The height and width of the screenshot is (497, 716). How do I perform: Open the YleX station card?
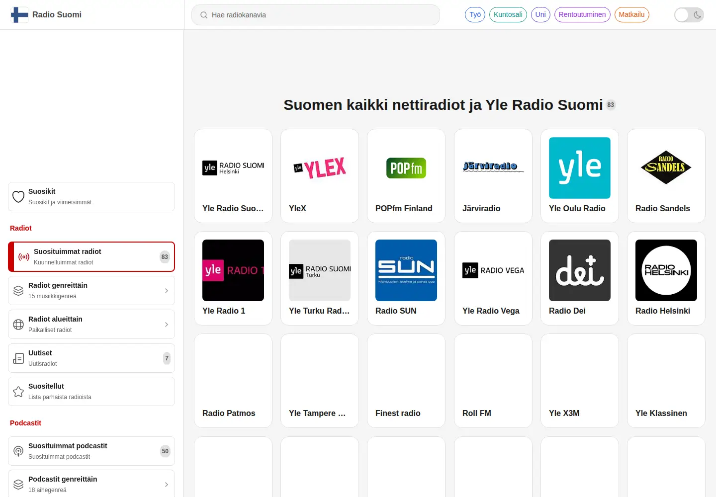point(320,176)
